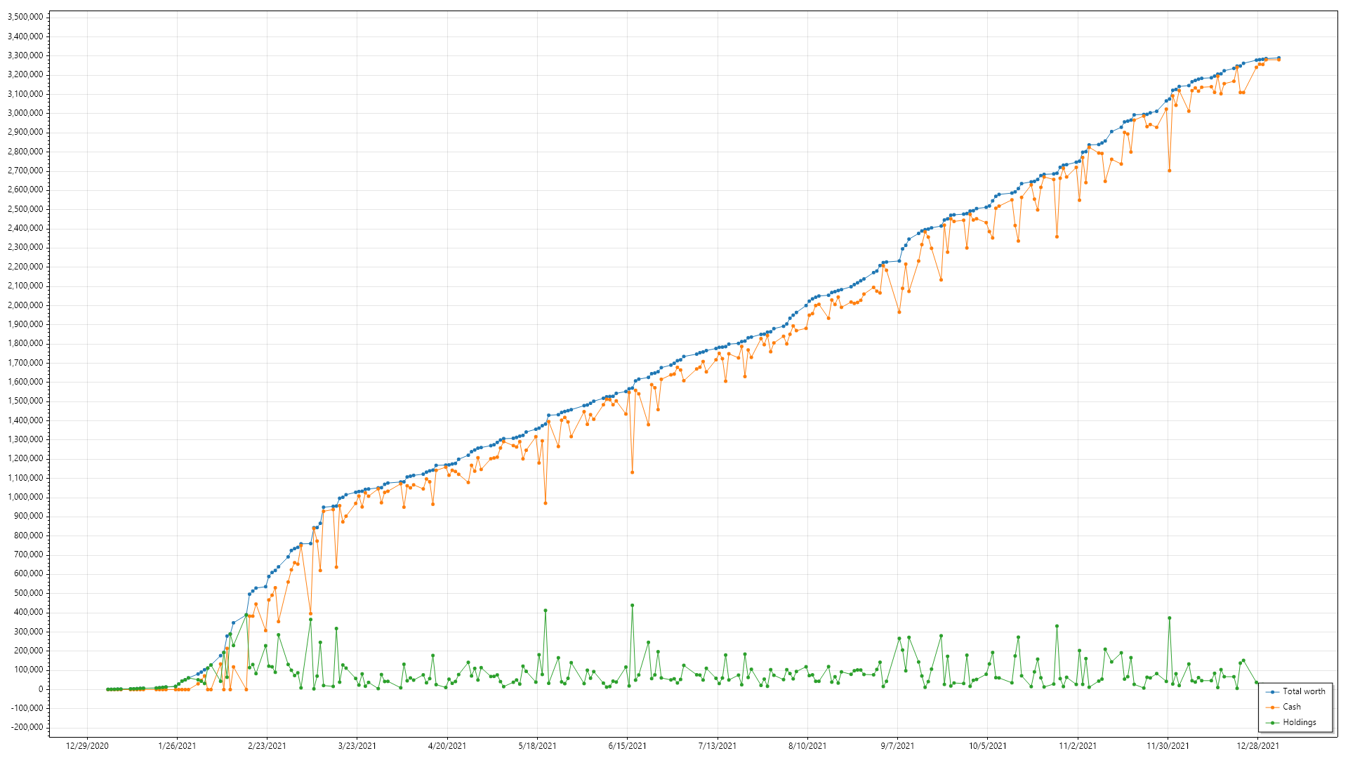Screen dimensions: 1348x758
Task: Click the orange Cash legend marker
Action: [x=1272, y=707]
